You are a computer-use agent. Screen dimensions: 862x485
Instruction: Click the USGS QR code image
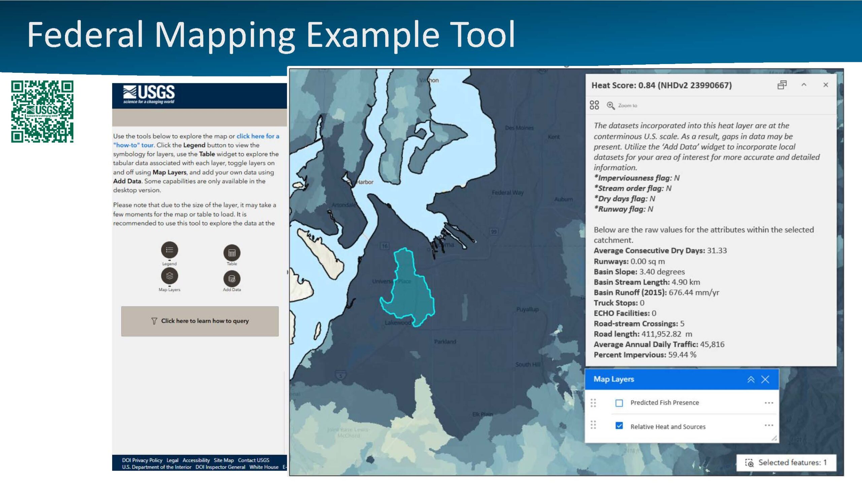coord(42,111)
